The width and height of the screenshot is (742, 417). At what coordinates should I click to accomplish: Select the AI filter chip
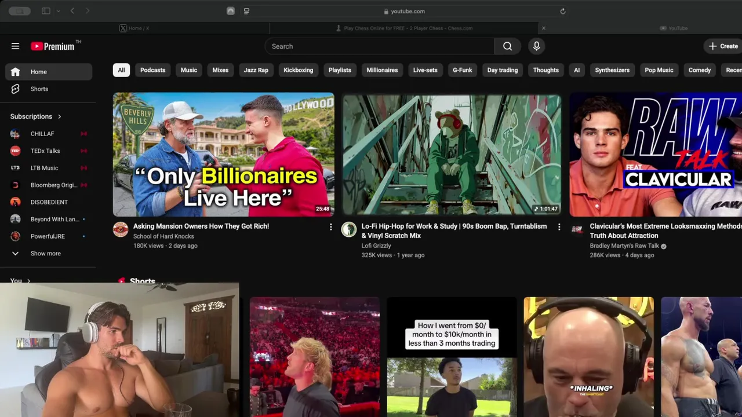[577, 70]
